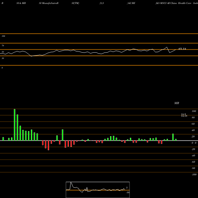Click the MR right-axis label -80

tap(193, 168)
